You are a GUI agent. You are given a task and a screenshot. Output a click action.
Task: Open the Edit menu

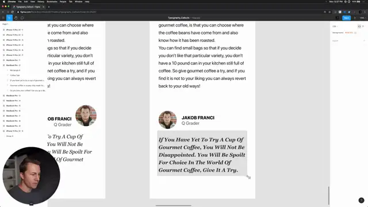(x=26, y=2)
